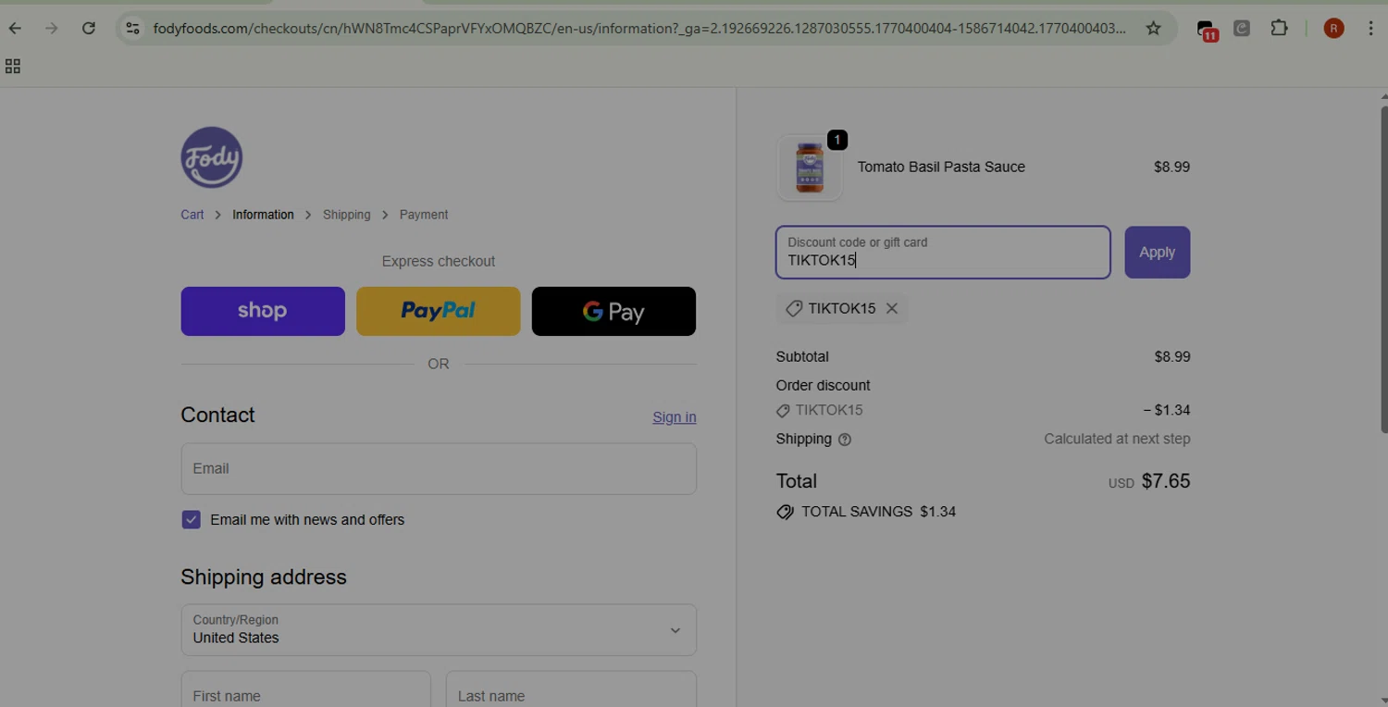Open the Chrome profile avatar R
The height and width of the screenshot is (707, 1388).
[1333, 29]
